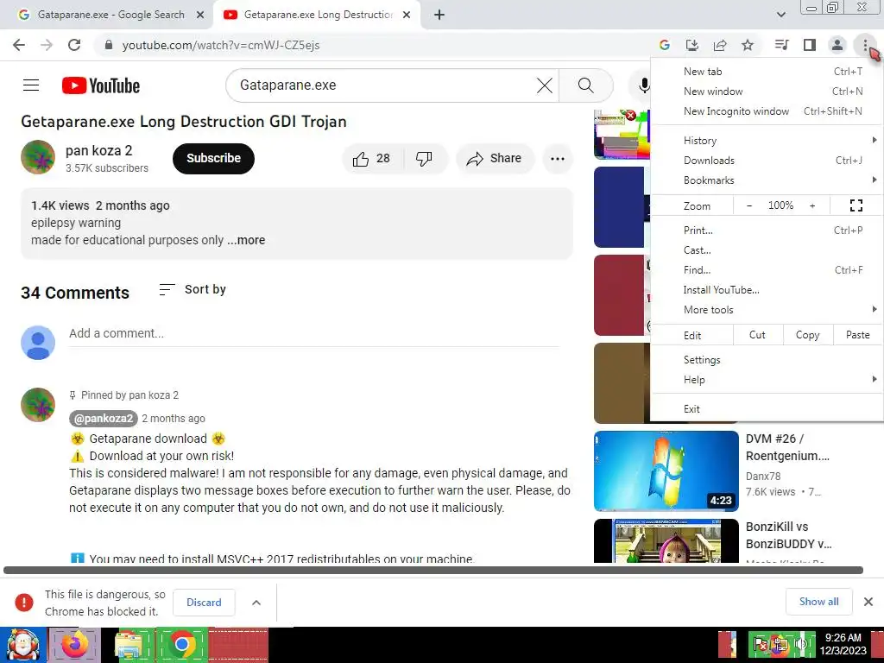Expand the More tools submenu
Screen dimensions: 884x663
point(767,310)
